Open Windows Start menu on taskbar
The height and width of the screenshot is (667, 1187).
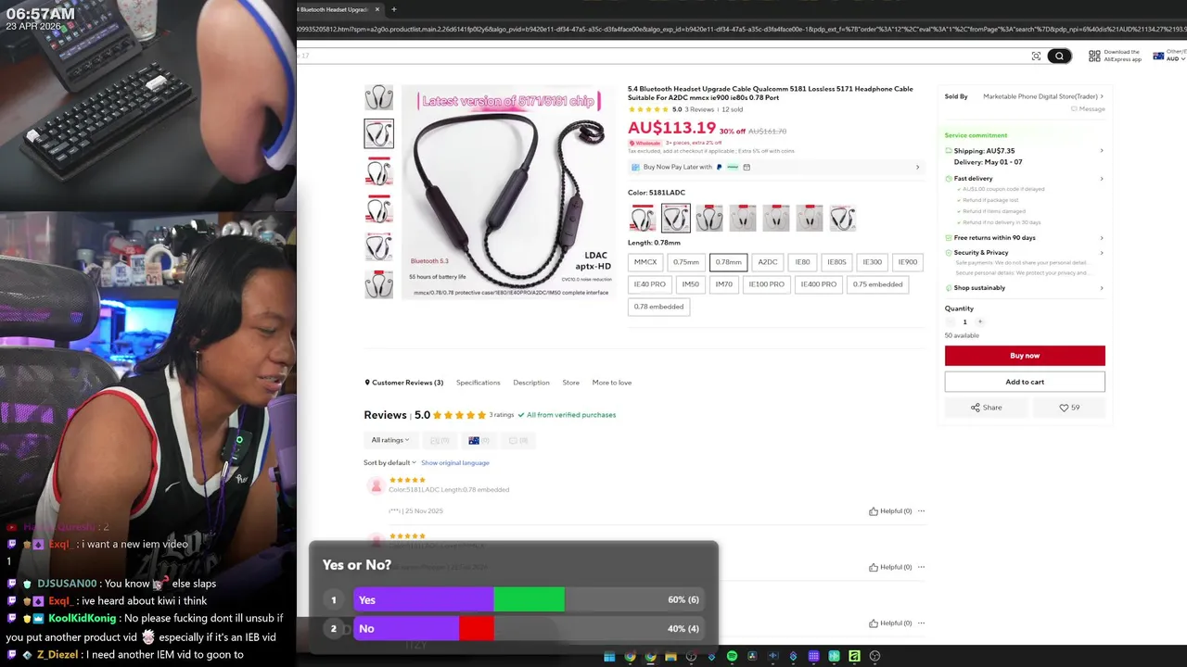609,657
